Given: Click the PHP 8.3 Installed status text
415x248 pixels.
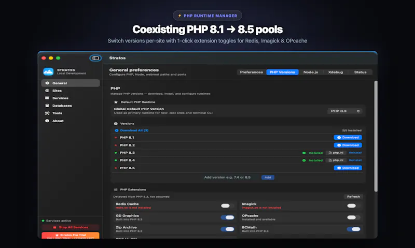Looking at the screenshot, I should point(315,153).
